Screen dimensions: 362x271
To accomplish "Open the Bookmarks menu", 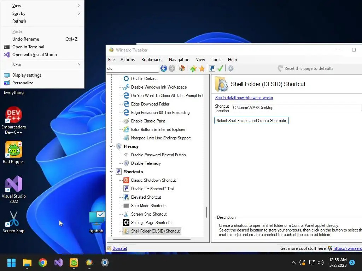I will [152, 59].
